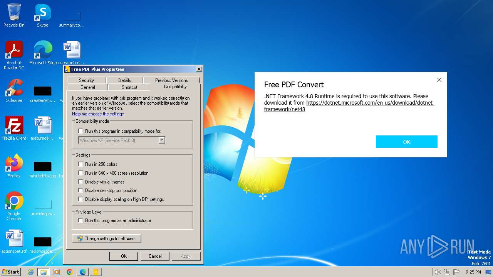Open Chrome from the taskbar
The height and width of the screenshot is (277, 493).
pos(70,272)
